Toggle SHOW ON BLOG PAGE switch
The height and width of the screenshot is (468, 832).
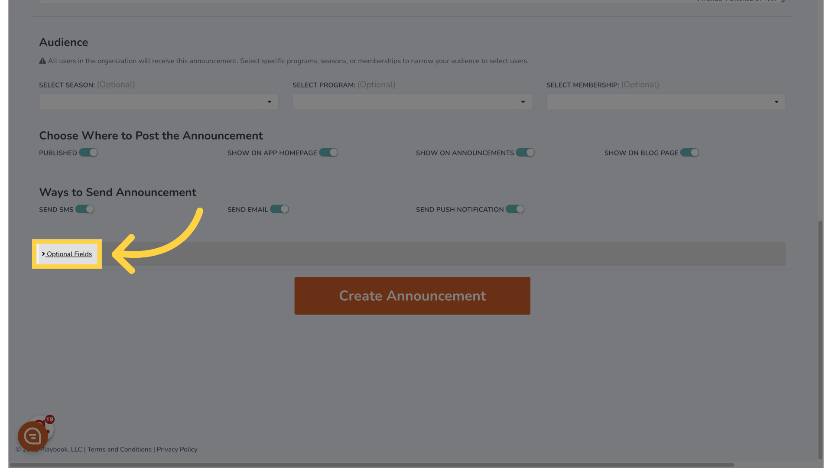690,153
